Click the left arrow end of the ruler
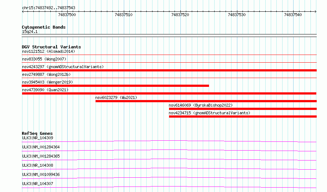 click(23, 12)
